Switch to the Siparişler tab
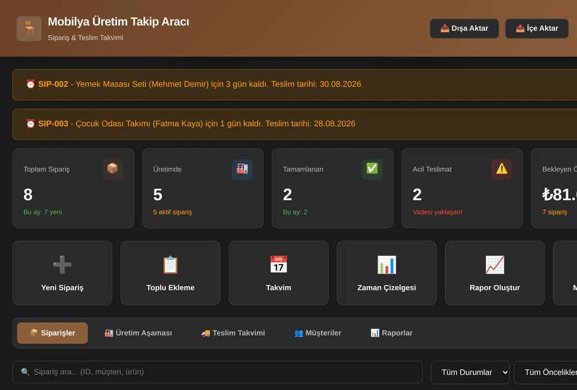Image resolution: width=577 pixels, height=390 pixels. click(x=52, y=333)
